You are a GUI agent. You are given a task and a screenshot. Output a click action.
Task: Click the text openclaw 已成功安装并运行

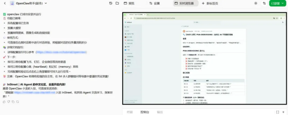(x=24, y=14)
